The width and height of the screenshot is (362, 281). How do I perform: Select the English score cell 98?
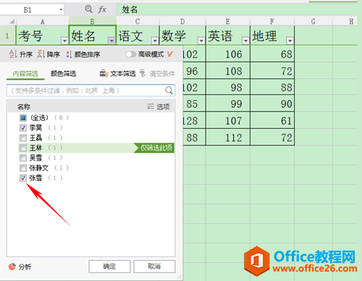(228, 87)
